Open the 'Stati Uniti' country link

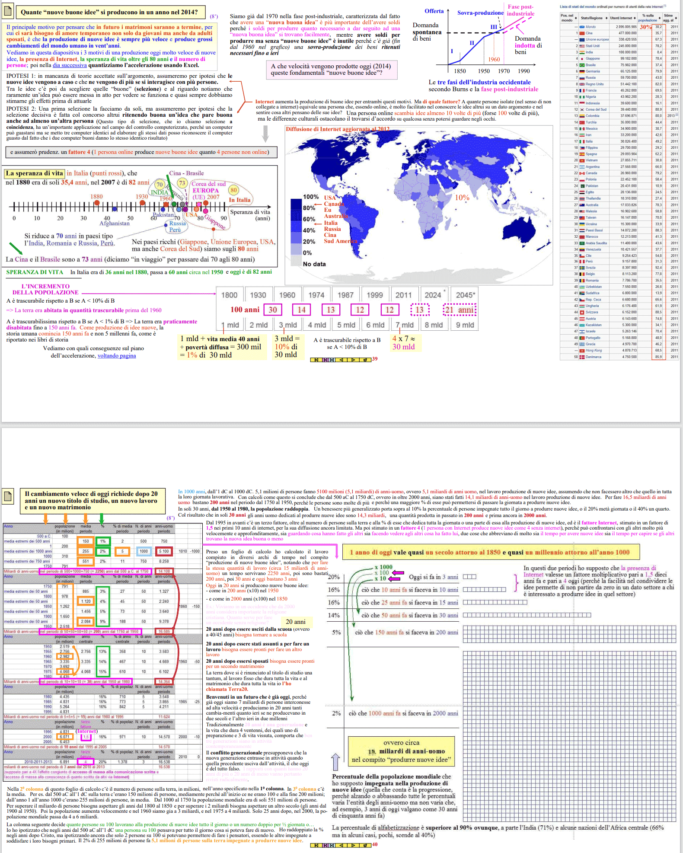click(593, 46)
